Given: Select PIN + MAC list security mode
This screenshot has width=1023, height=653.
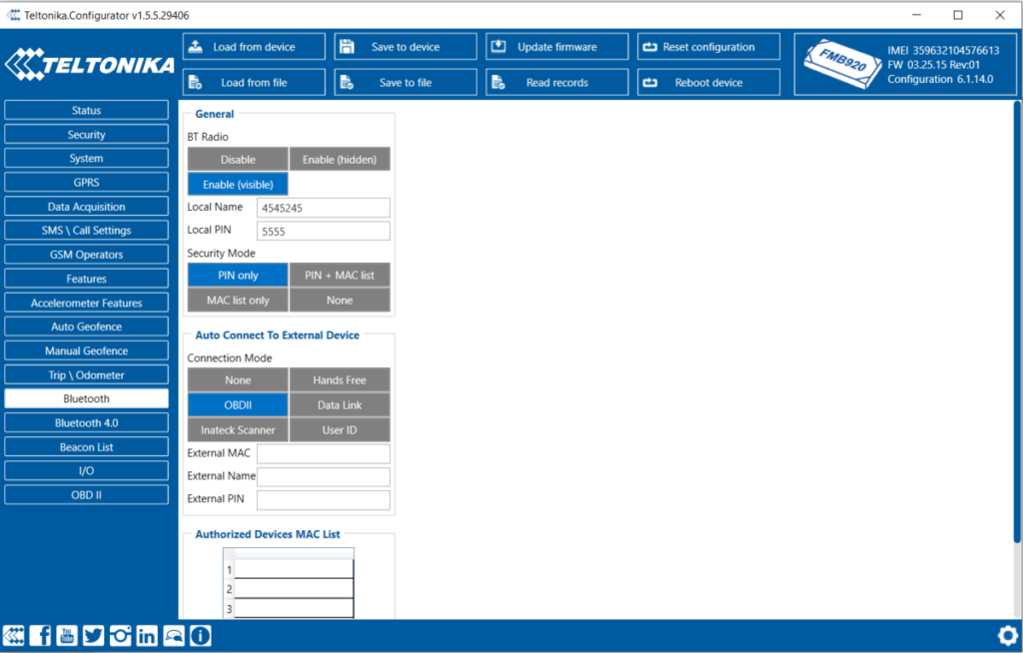Looking at the screenshot, I should [340, 276].
